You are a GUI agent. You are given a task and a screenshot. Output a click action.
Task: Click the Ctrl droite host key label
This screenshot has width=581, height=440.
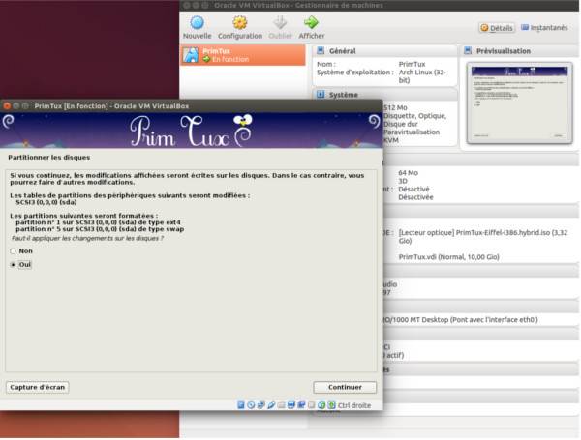[x=354, y=405]
